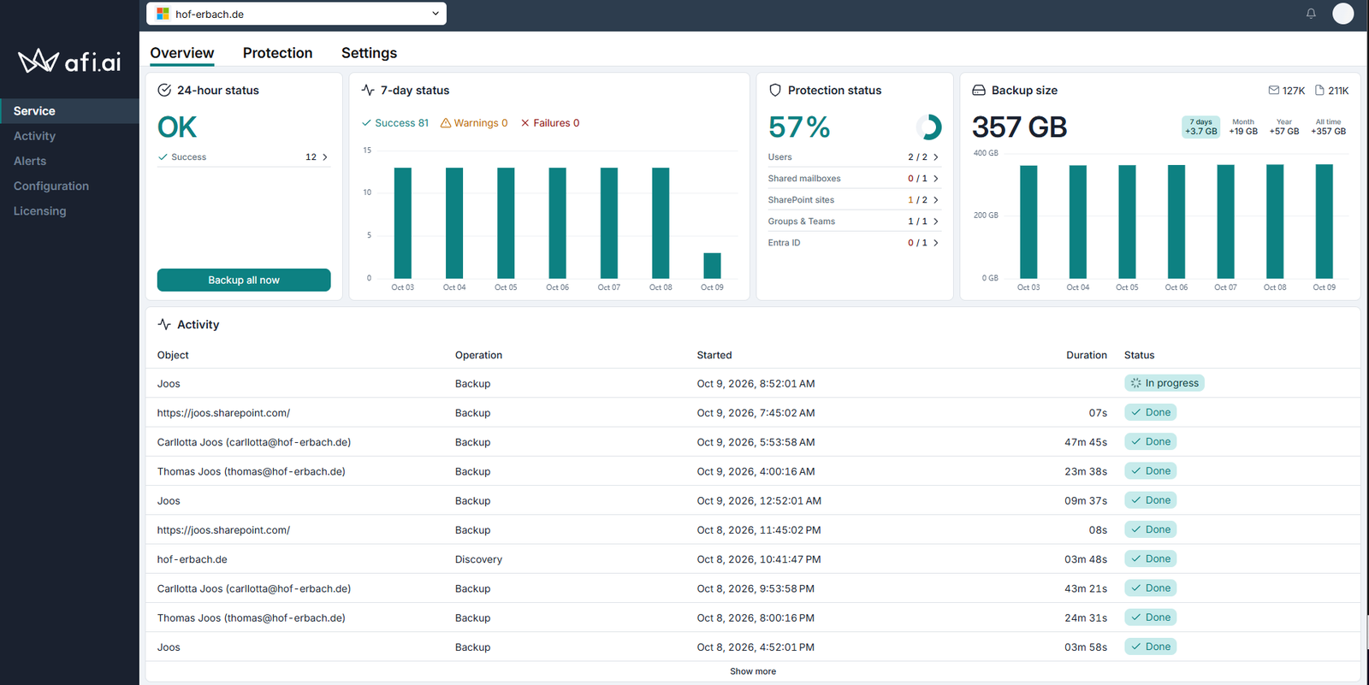Screen dimensions: 1369x685
Task: Expand the Entra ID chevron
Action: 936,243
